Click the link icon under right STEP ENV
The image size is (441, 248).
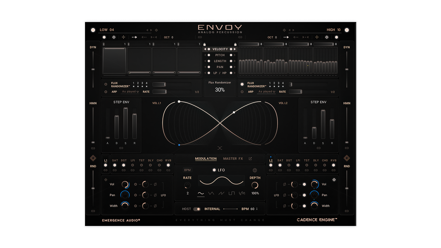[x=319, y=148]
